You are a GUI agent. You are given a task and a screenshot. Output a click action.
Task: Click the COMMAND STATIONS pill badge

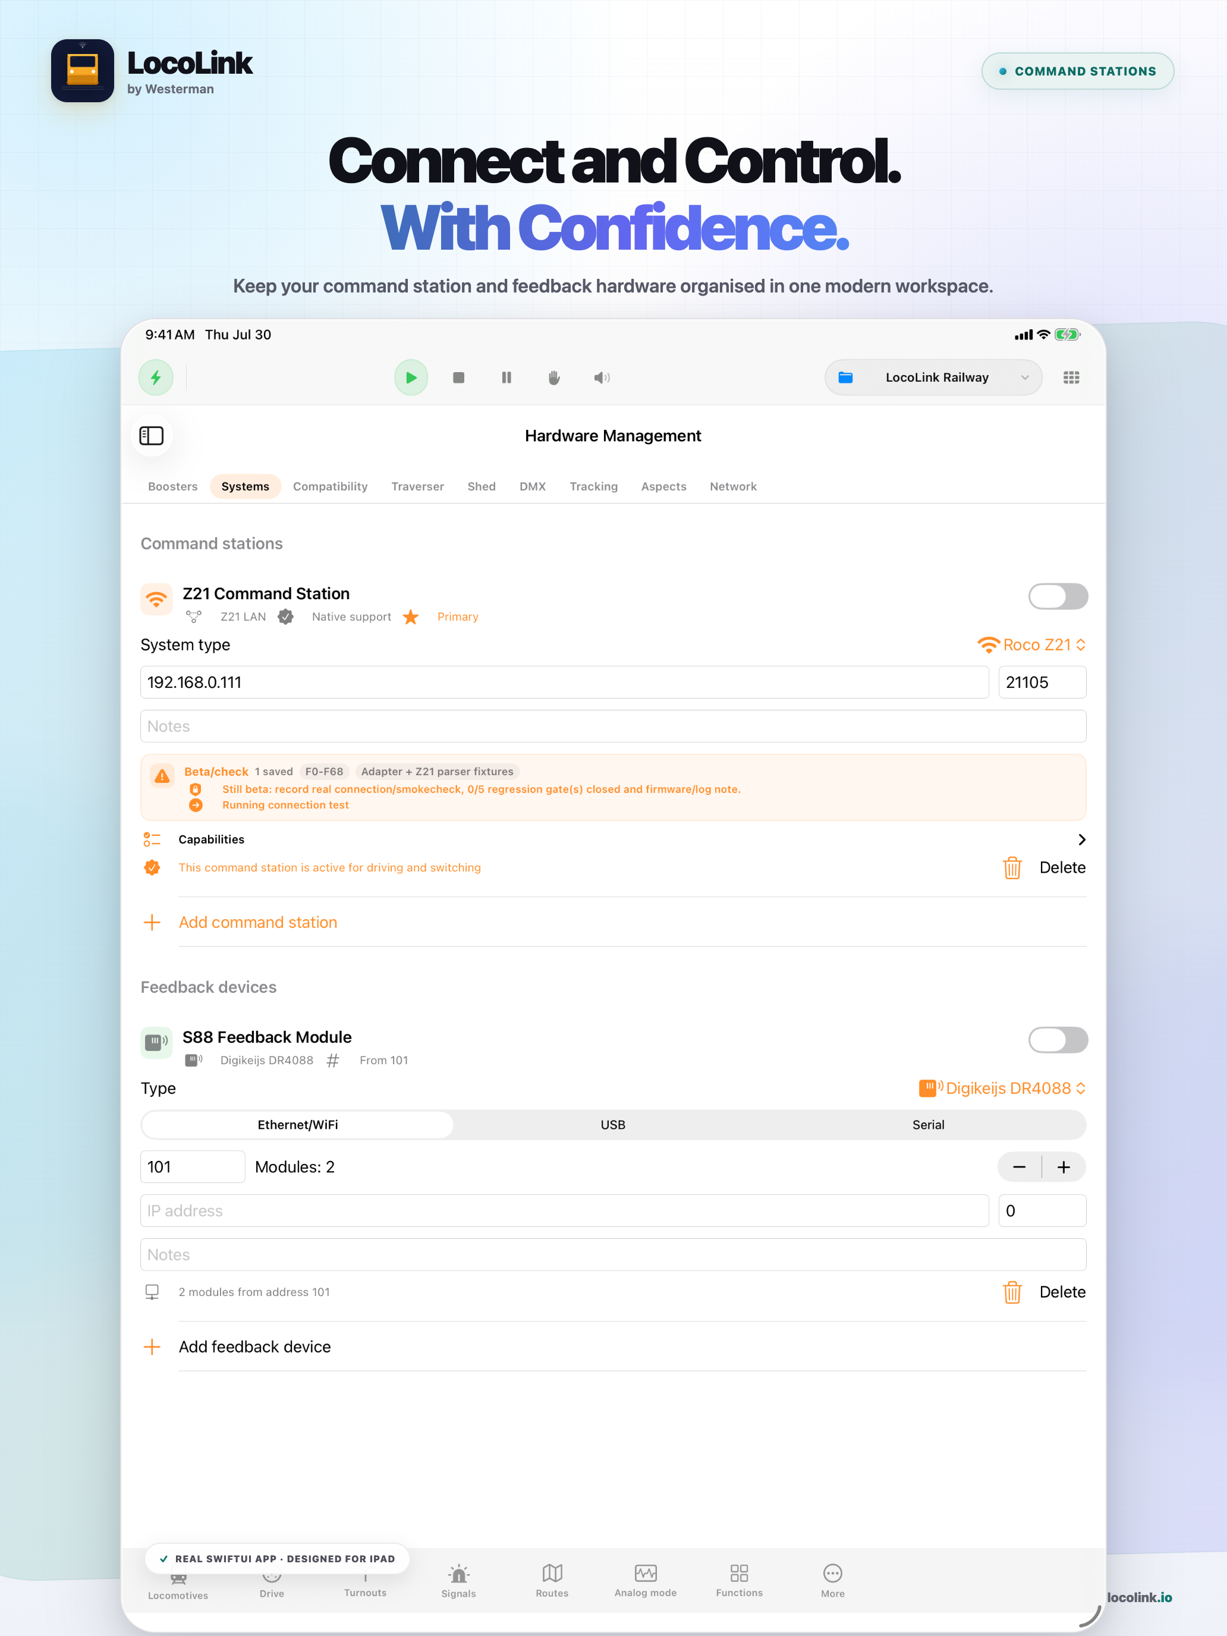1078,71
